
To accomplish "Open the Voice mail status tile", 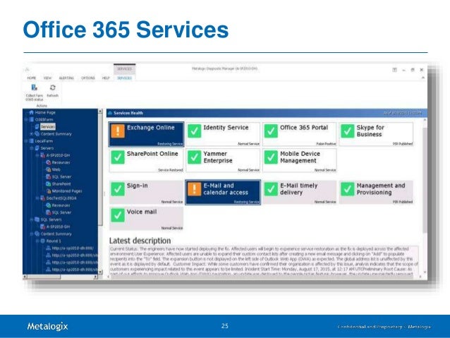I will [147, 219].
